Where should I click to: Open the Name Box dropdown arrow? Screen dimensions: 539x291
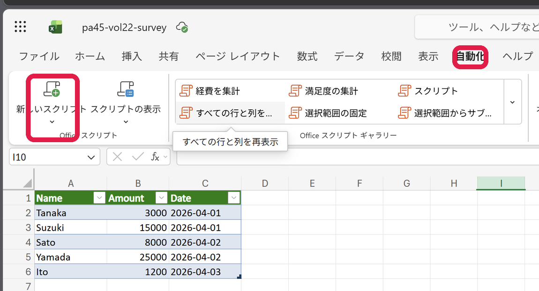coord(91,157)
